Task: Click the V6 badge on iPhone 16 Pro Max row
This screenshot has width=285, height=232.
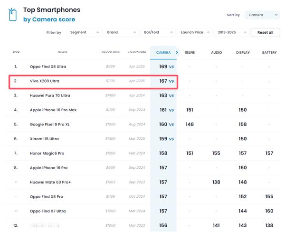Action: (171, 110)
